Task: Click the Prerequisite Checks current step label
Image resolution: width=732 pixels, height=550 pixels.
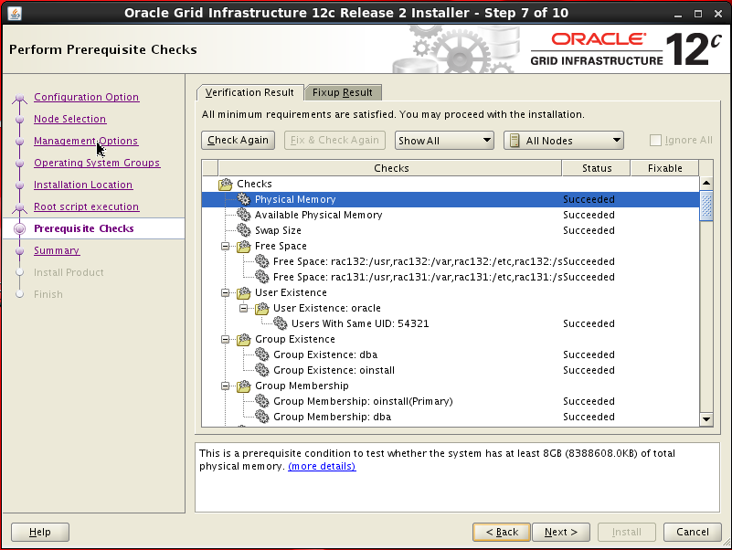Action: pos(84,228)
